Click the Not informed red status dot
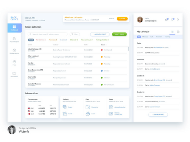The height and width of the screenshot is (142, 190). pyautogui.click(x=101, y=50)
